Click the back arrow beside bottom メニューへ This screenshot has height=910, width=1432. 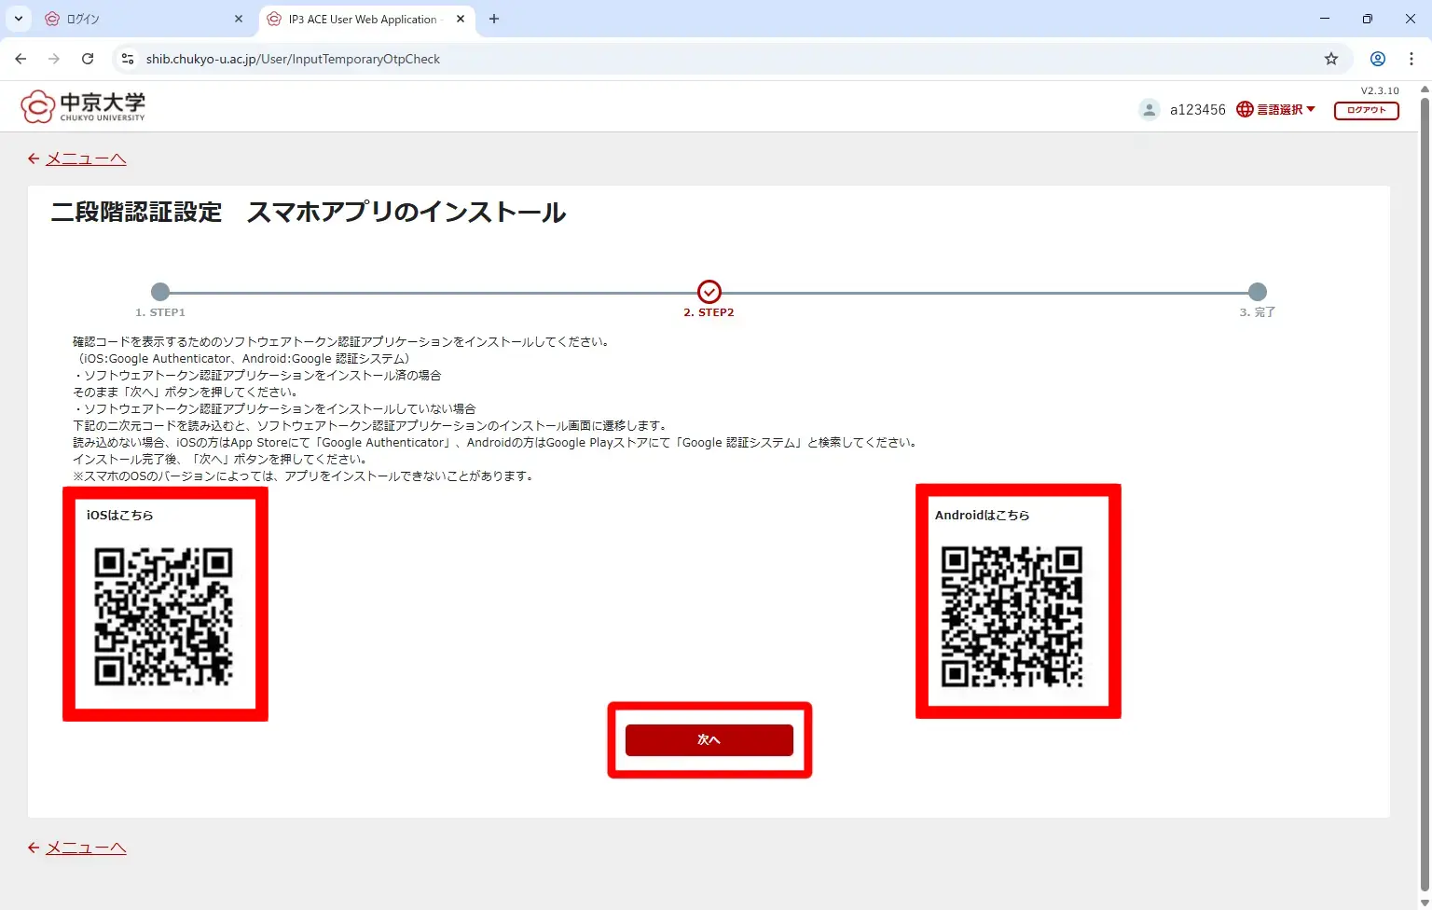click(x=34, y=848)
